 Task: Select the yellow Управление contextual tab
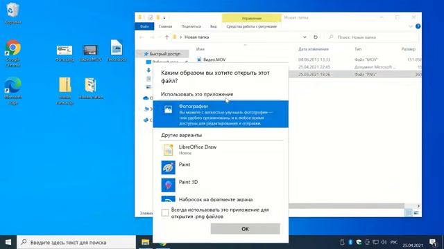pos(251,18)
